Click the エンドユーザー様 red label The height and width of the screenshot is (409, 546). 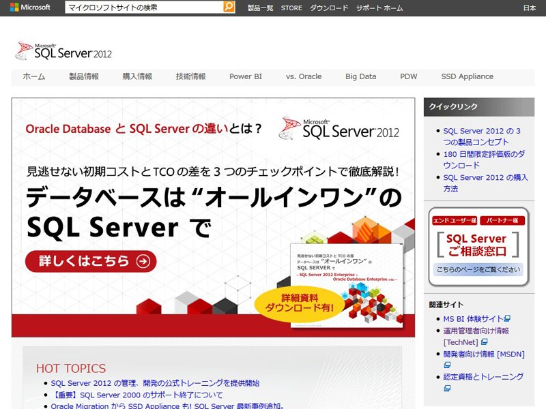[455, 220]
